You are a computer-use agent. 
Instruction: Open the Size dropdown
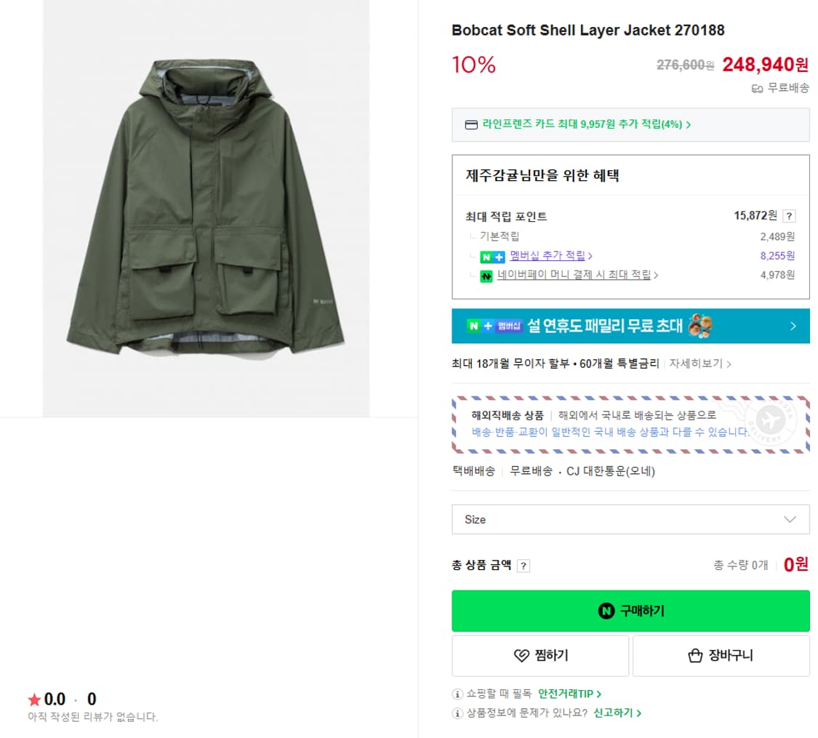point(630,519)
